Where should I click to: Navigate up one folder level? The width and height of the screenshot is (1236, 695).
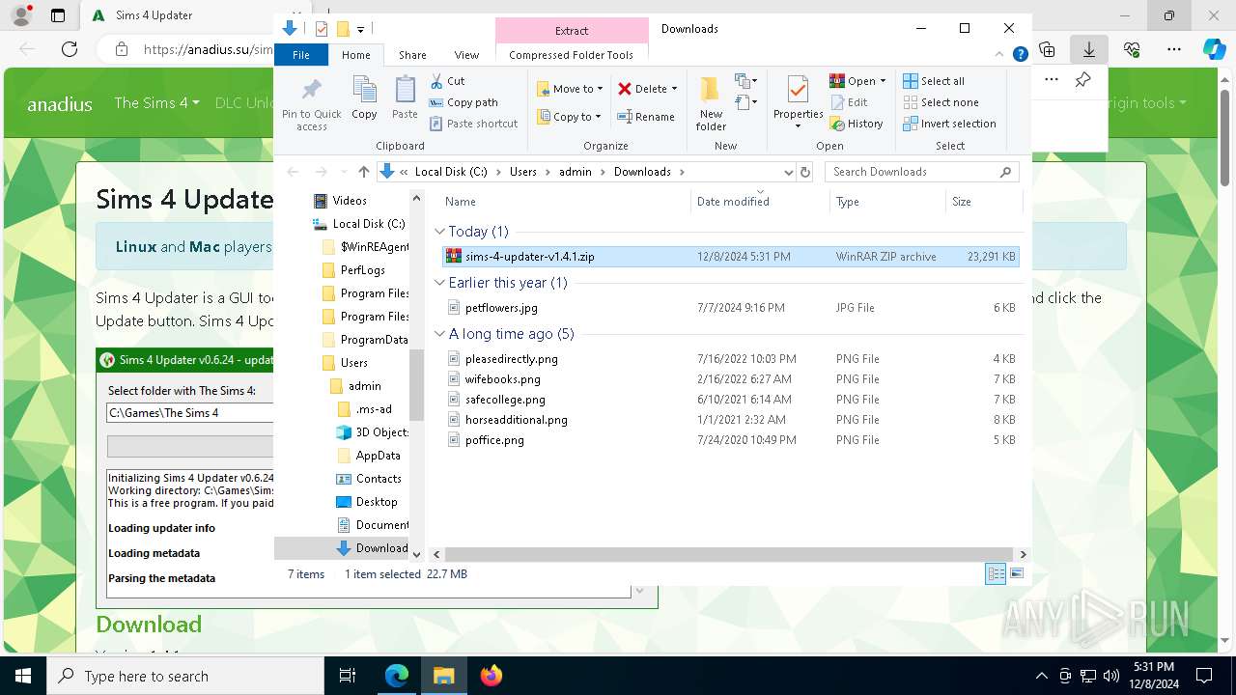click(x=363, y=172)
